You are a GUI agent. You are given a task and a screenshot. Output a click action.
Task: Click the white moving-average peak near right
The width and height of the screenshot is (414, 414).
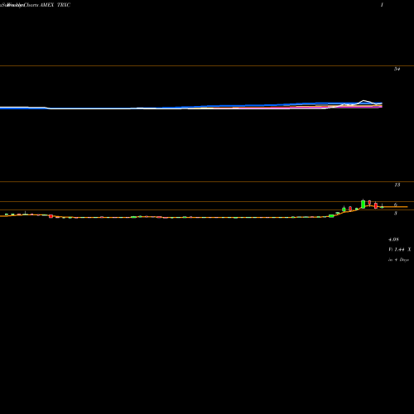pyautogui.click(x=363, y=100)
